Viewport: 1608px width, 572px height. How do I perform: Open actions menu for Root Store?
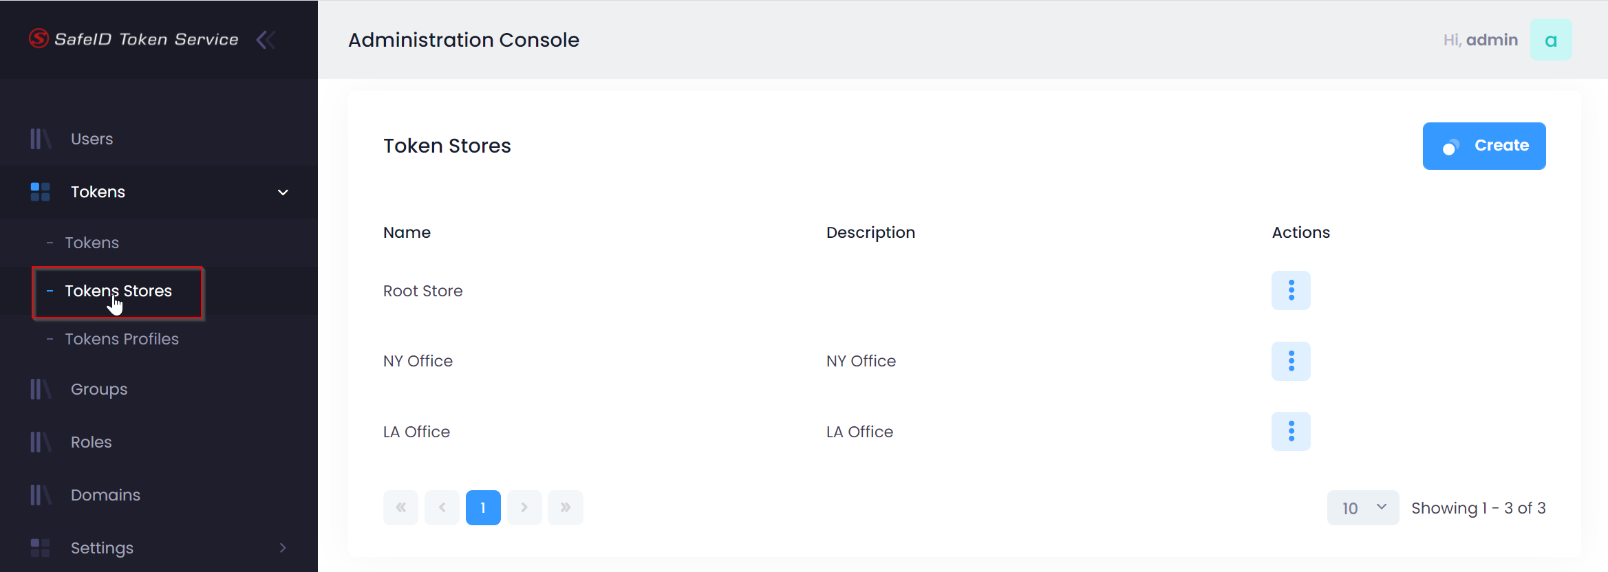(x=1291, y=290)
